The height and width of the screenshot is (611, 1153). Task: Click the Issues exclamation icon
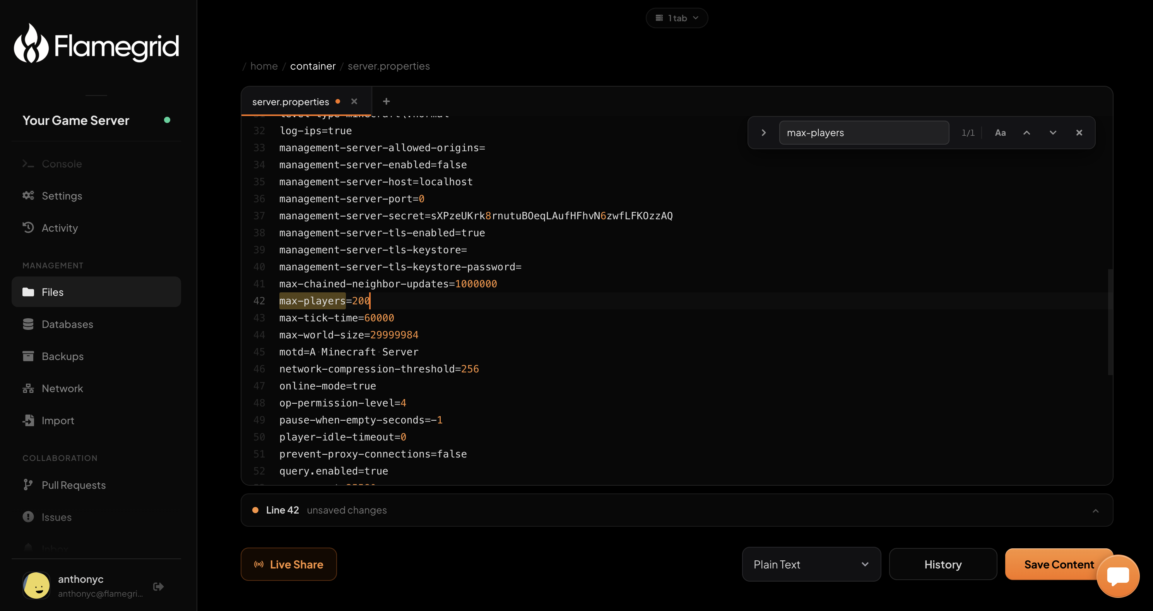pyautogui.click(x=28, y=517)
